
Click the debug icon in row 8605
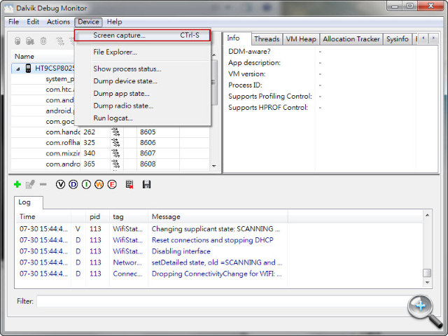(115, 132)
